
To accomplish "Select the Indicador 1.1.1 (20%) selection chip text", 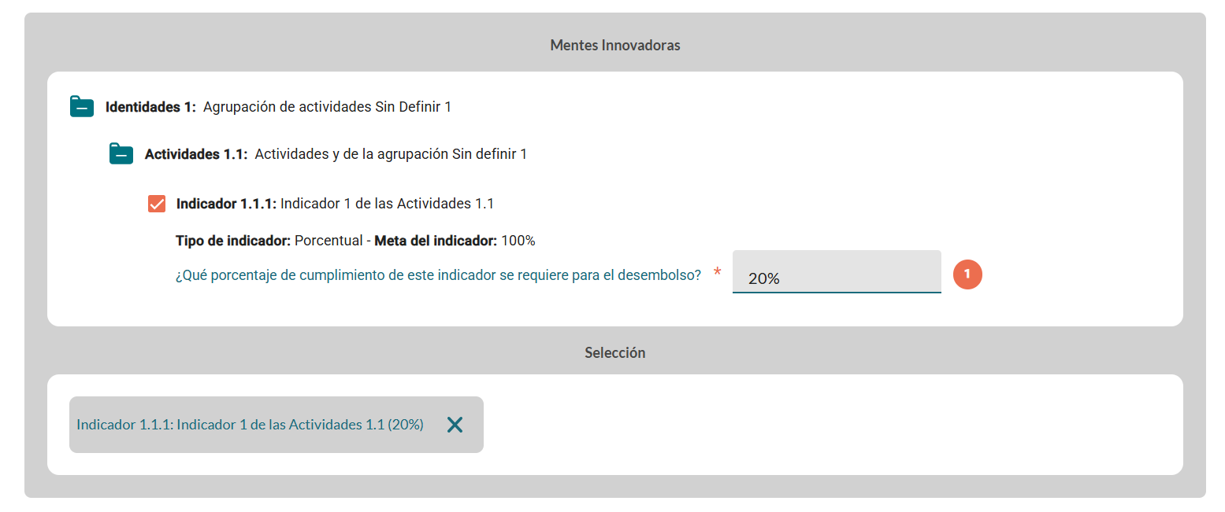I will 250,425.
